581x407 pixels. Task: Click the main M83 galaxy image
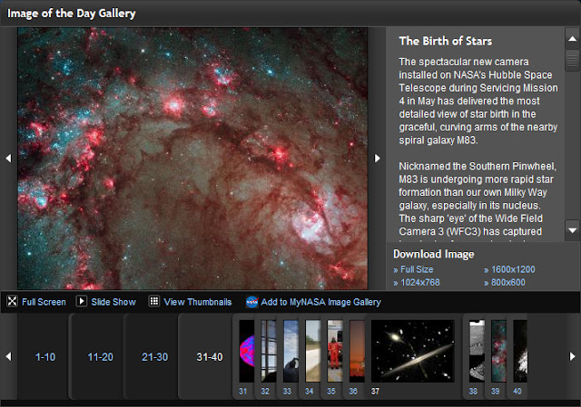tap(192, 159)
